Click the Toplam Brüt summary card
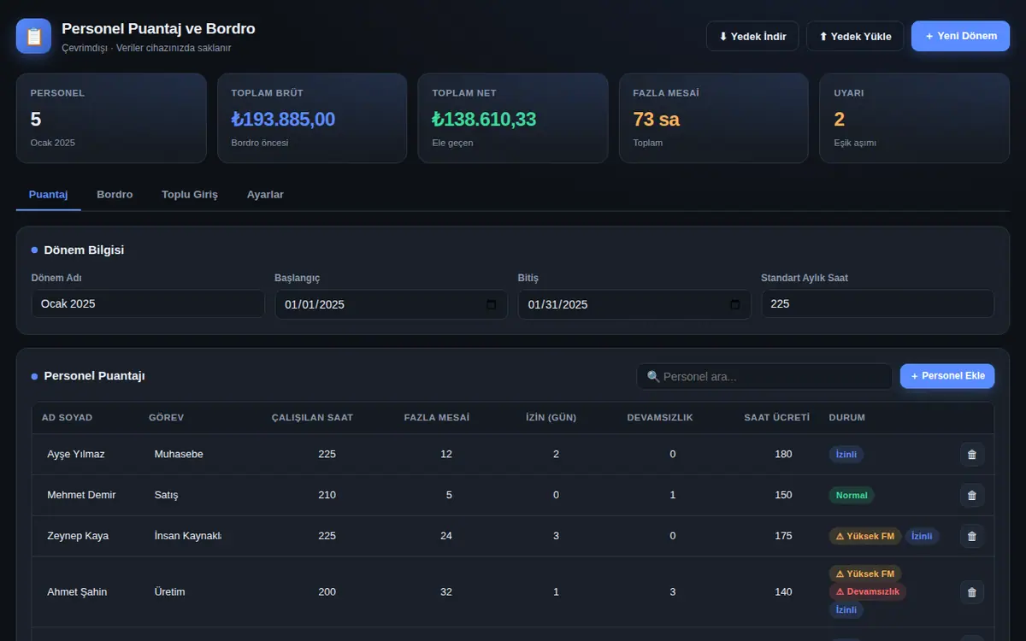 coord(312,118)
